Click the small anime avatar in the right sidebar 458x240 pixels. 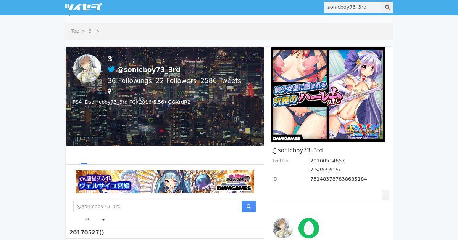283,228
